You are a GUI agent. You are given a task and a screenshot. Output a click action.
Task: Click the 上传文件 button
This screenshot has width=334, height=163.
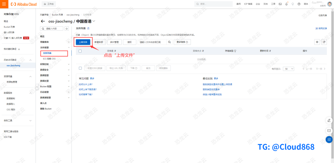pyautogui.click(x=83, y=42)
